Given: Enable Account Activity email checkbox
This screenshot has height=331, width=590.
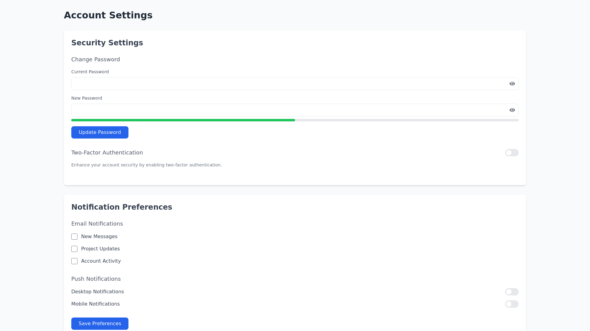Looking at the screenshot, I should (74, 261).
